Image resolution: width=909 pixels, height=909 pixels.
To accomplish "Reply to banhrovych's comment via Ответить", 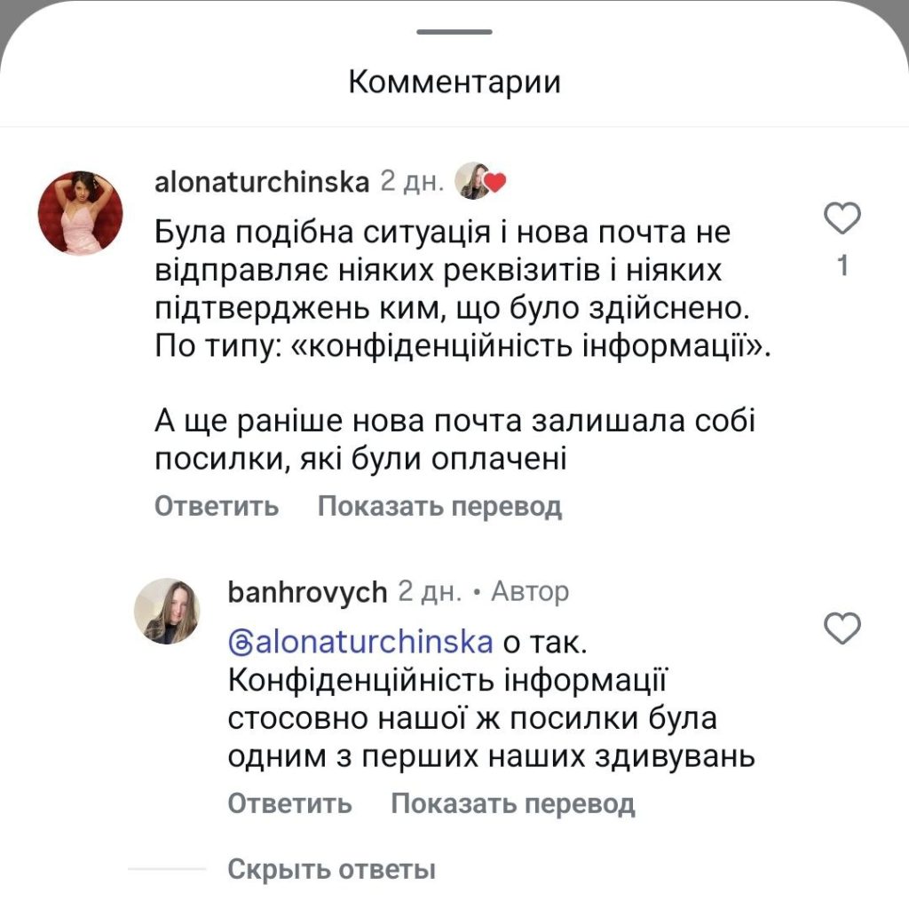I will 289,804.
